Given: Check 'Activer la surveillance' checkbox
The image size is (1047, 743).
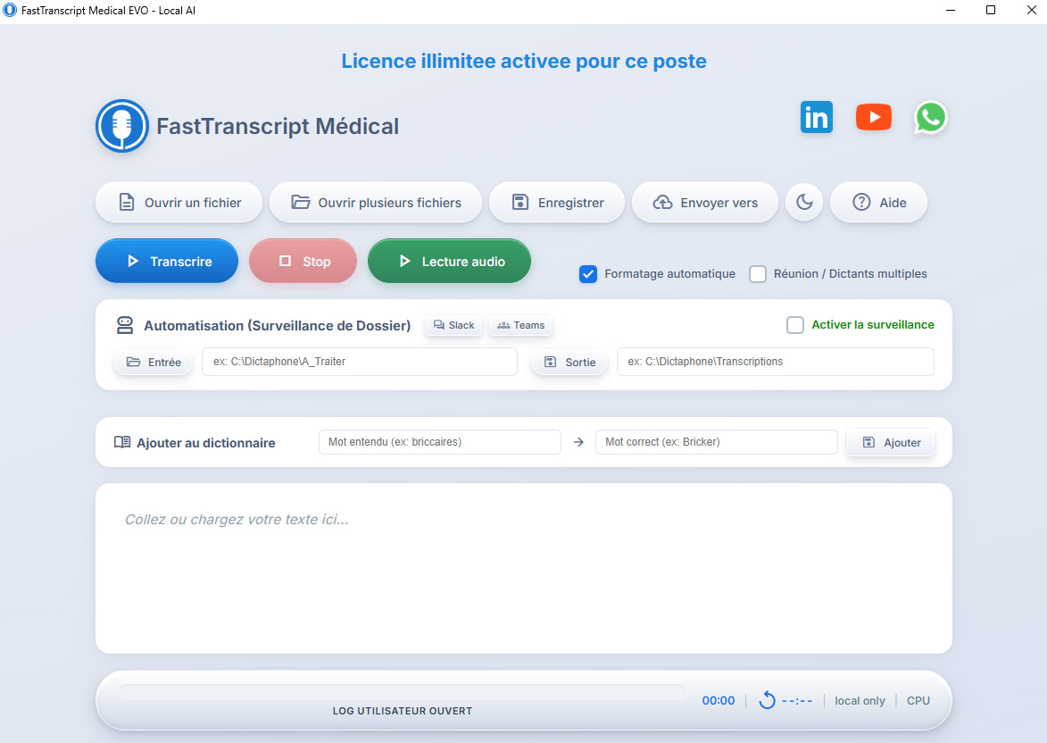Looking at the screenshot, I should tap(794, 325).
